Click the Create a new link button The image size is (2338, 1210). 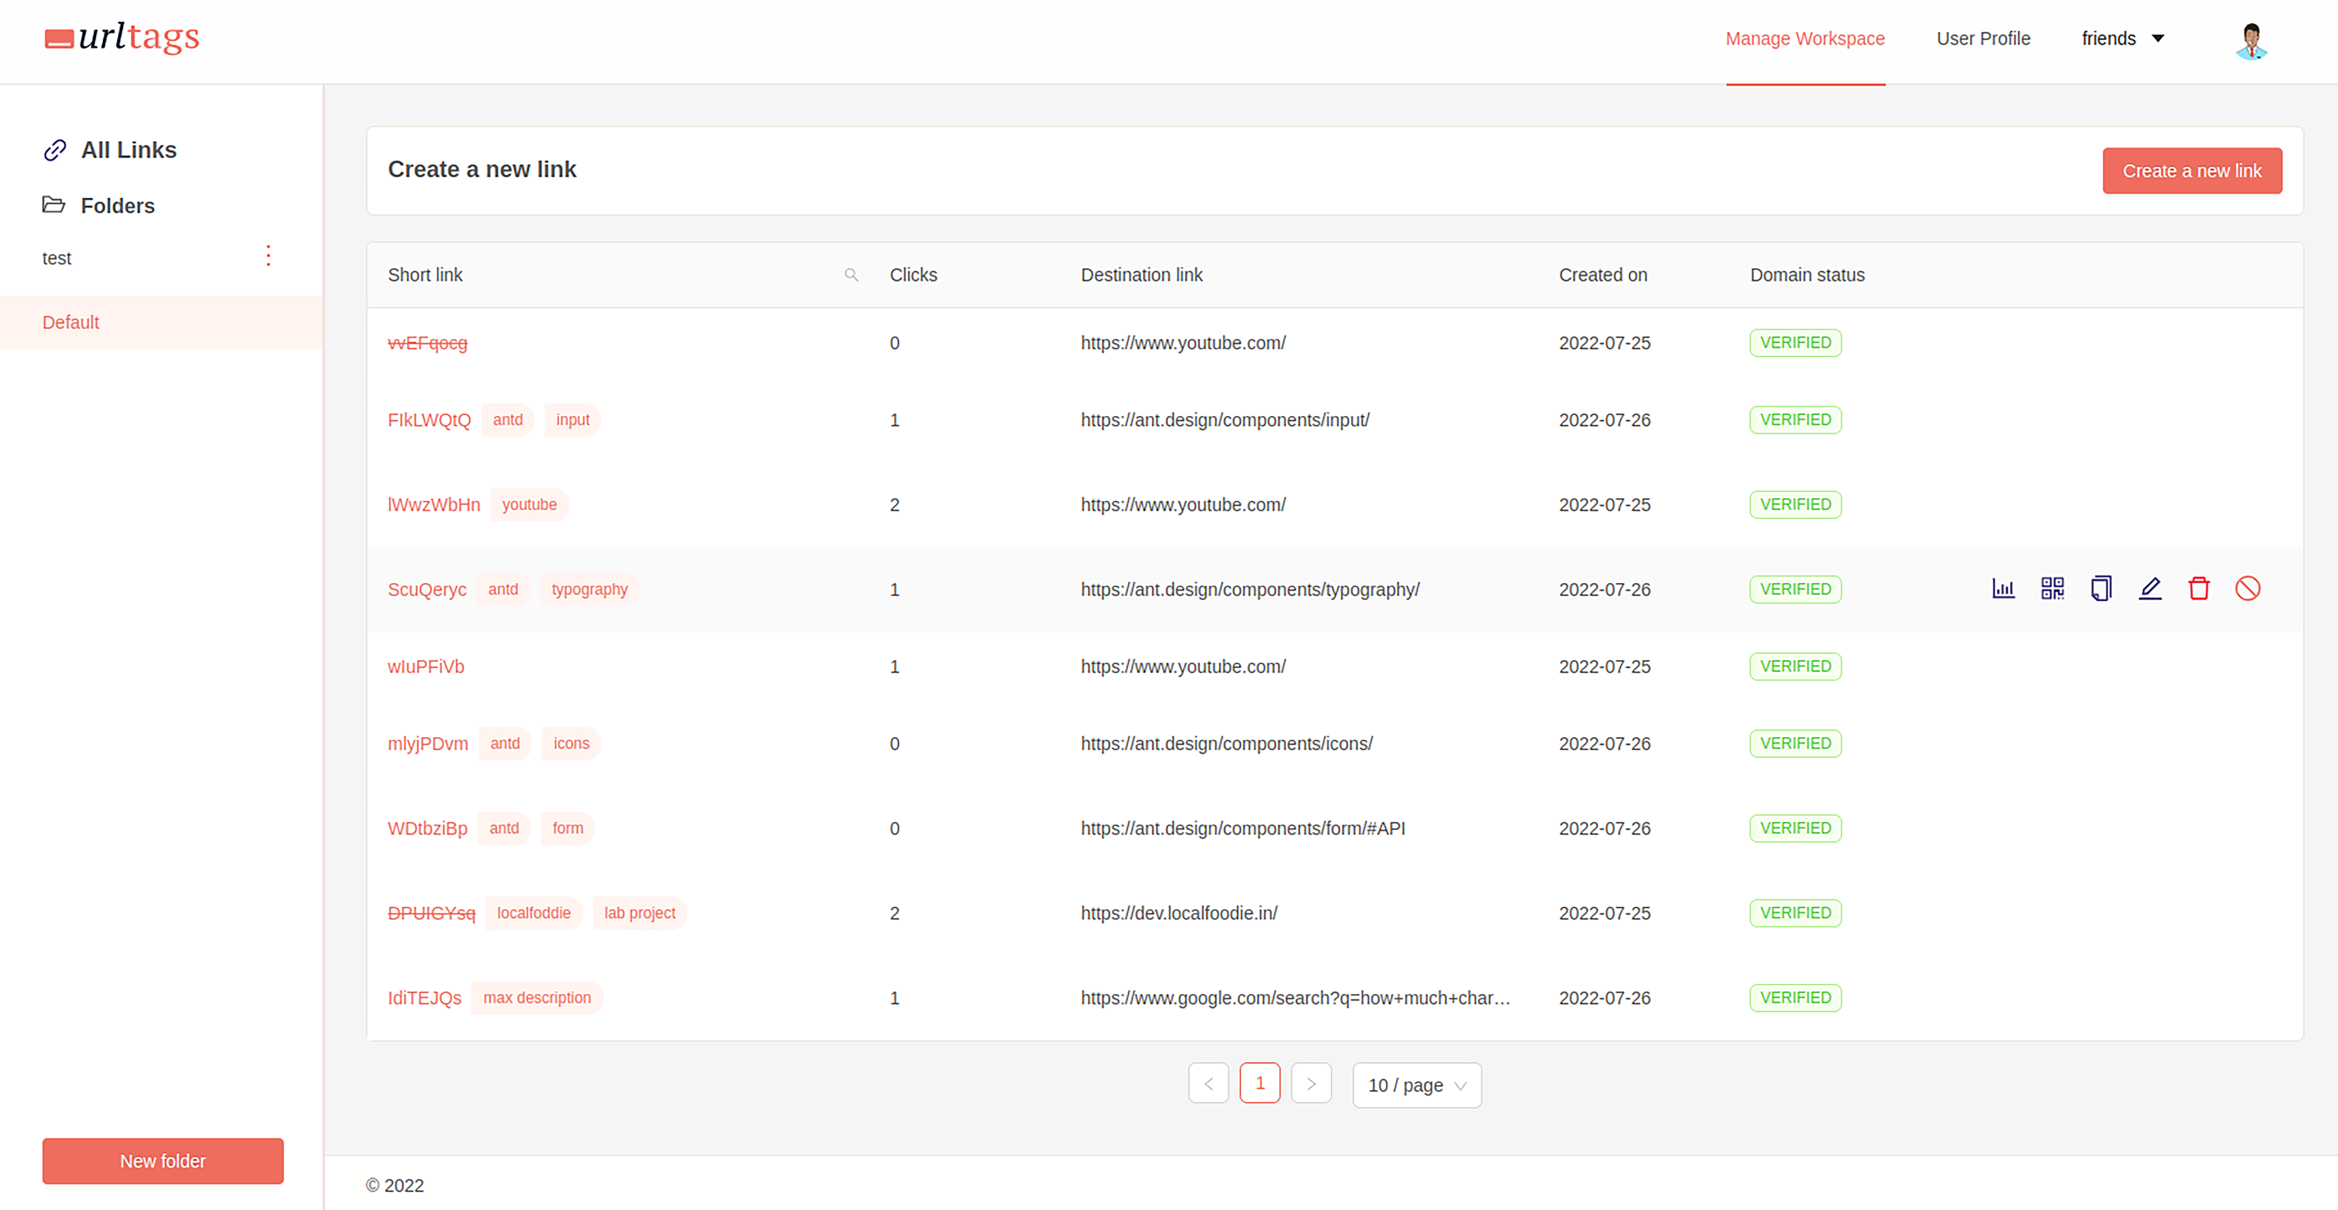point(2192,171)
